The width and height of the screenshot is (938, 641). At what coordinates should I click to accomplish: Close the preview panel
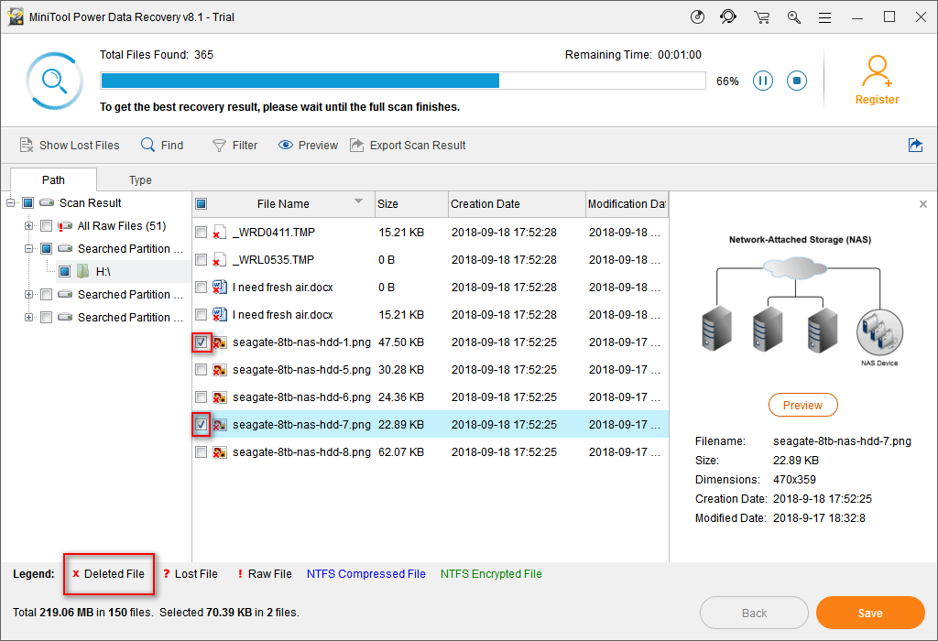[x=923, y=204]
